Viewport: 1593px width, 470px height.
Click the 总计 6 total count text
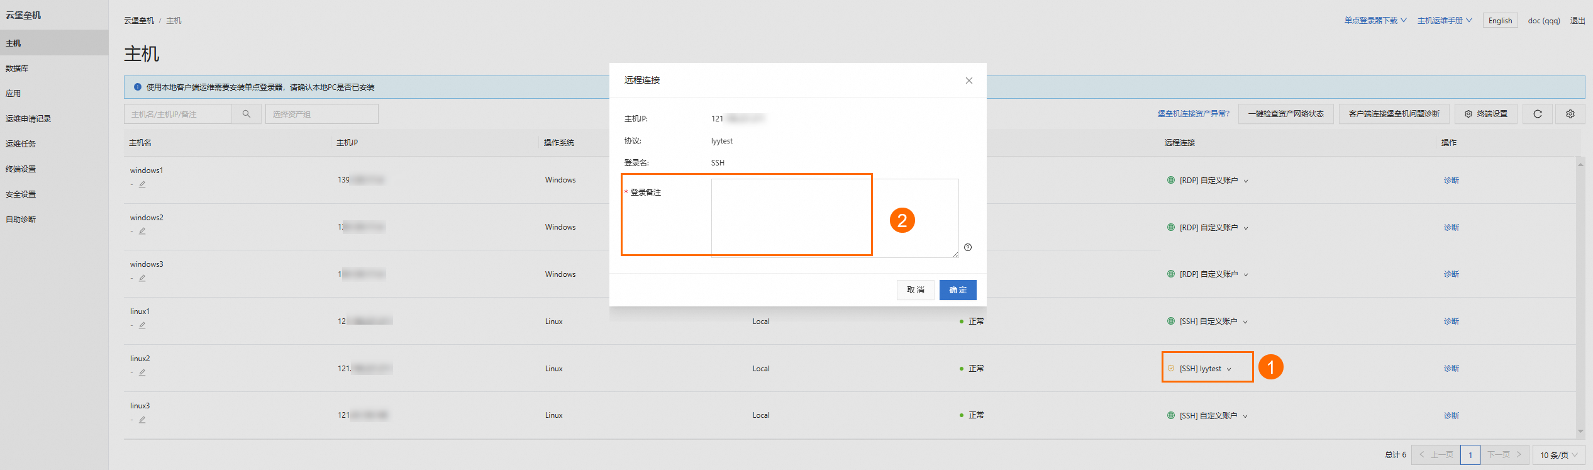coord(1396,455)
